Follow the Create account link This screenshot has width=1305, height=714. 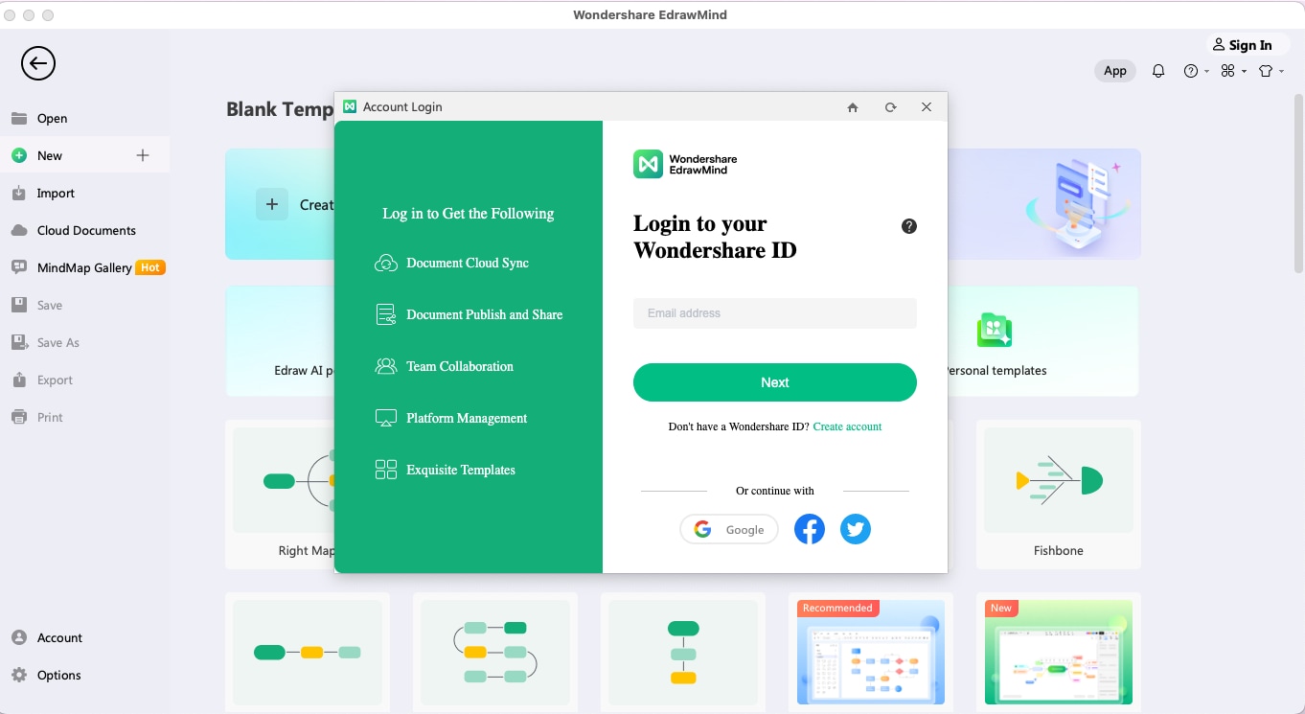[x=847, y=426]
